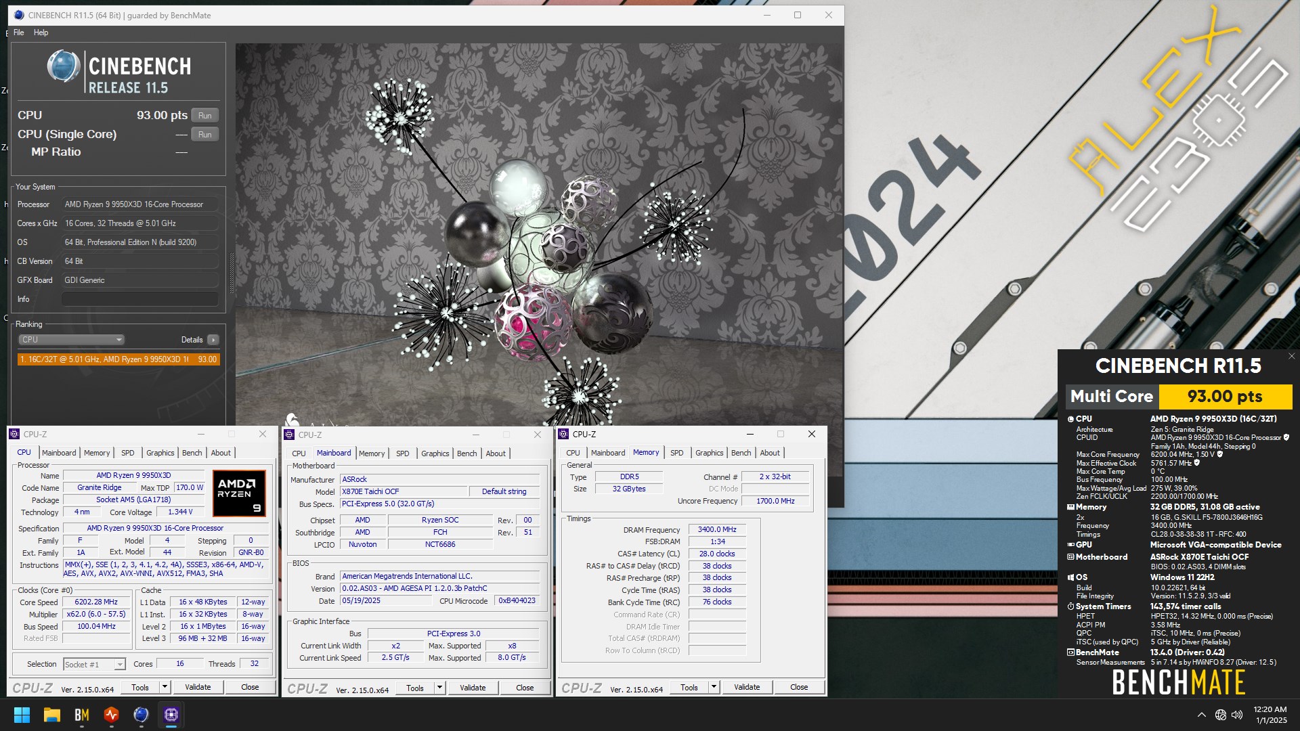Open CPU tab in Memory CPU-Z window

[573, 453]
